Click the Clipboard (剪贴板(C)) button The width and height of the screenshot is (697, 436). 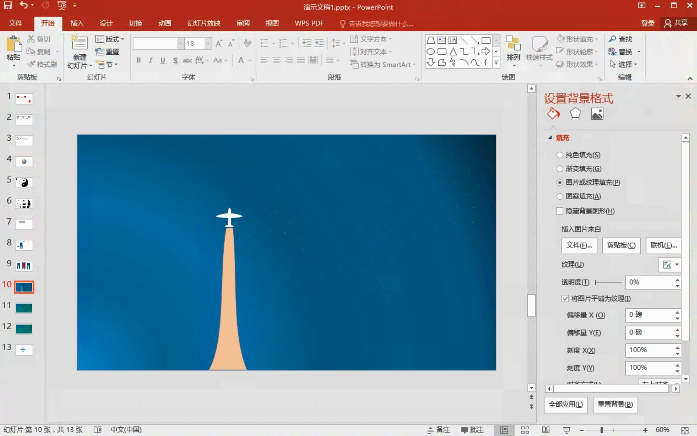point(621,246)
